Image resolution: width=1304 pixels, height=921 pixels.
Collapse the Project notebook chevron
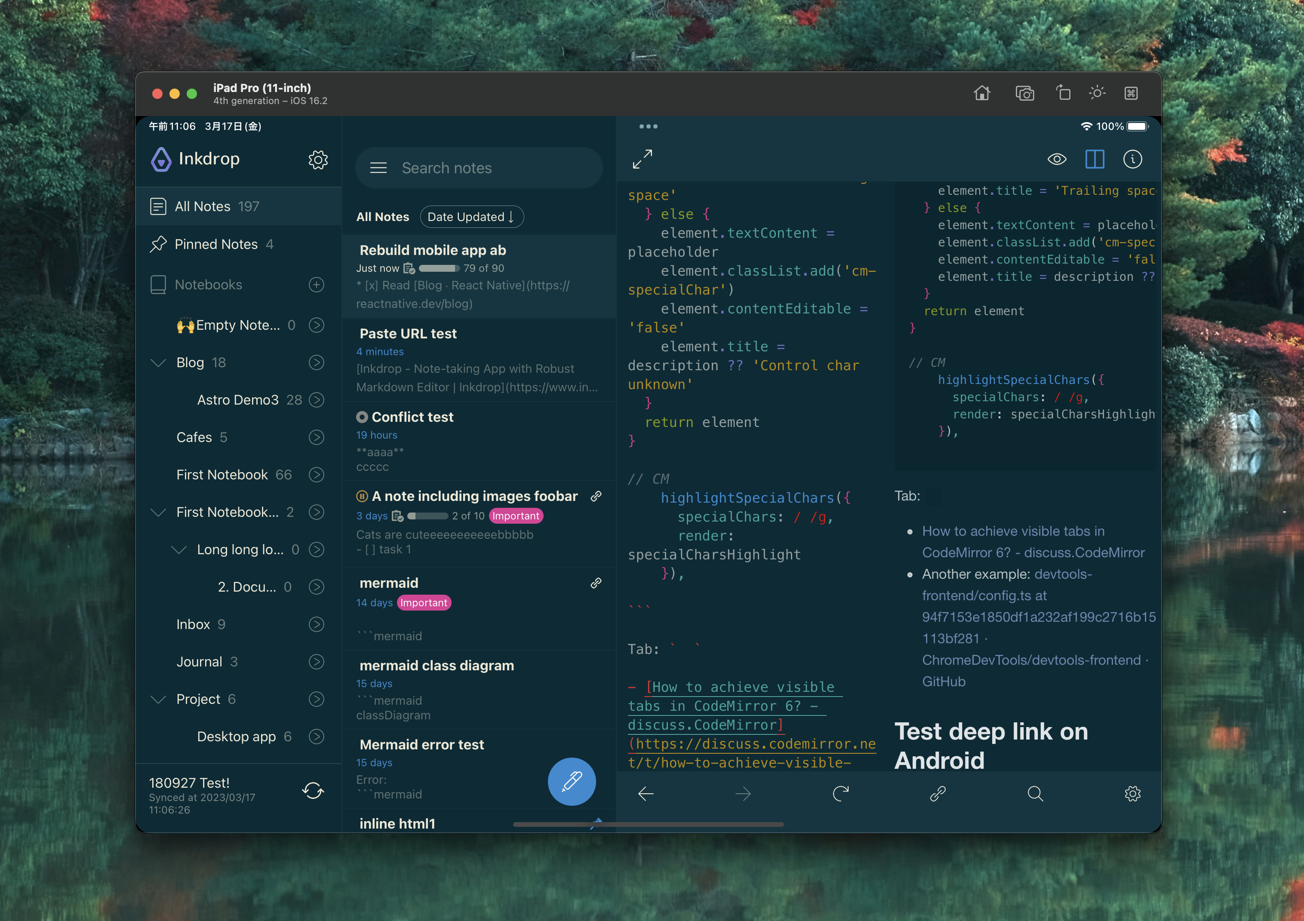[158, 699]
